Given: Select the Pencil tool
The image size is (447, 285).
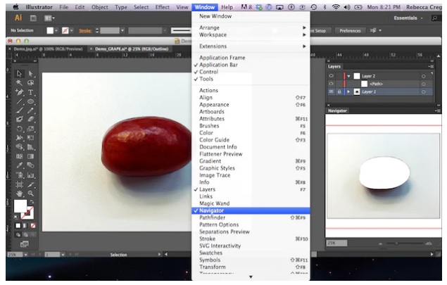Looking at the screenshot, I should click(30, 110).
